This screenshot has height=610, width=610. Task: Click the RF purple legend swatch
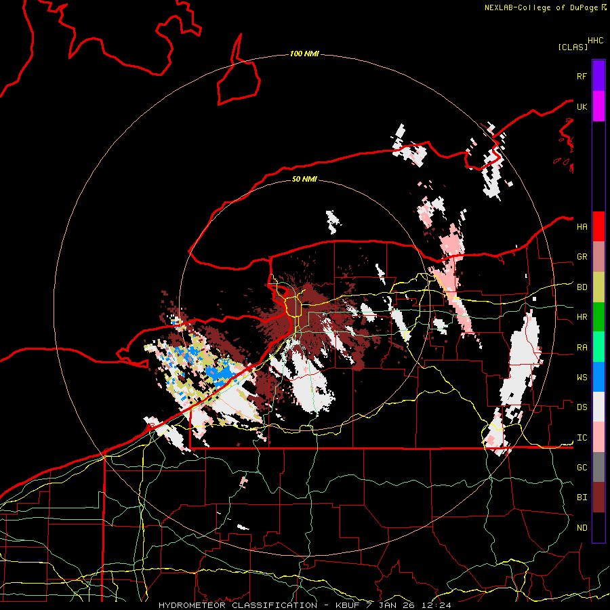(598, 76)
